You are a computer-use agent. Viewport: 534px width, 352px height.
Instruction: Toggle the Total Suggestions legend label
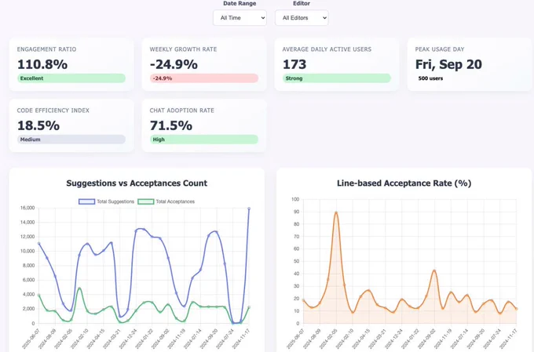(x=115, y=201)
